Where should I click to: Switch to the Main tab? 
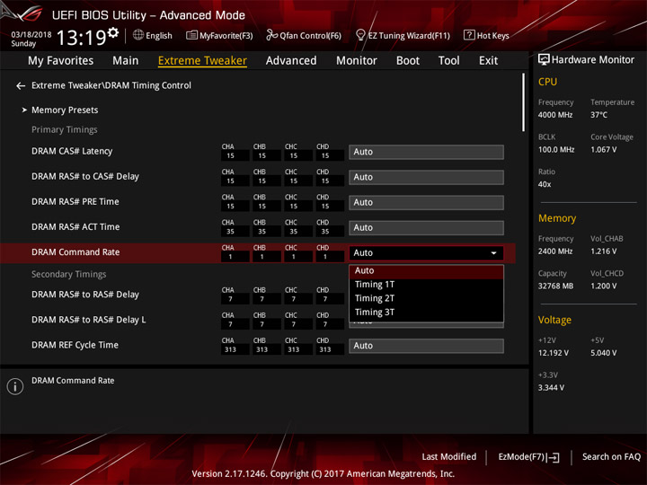pyautogui.click(x=126, y=61)
